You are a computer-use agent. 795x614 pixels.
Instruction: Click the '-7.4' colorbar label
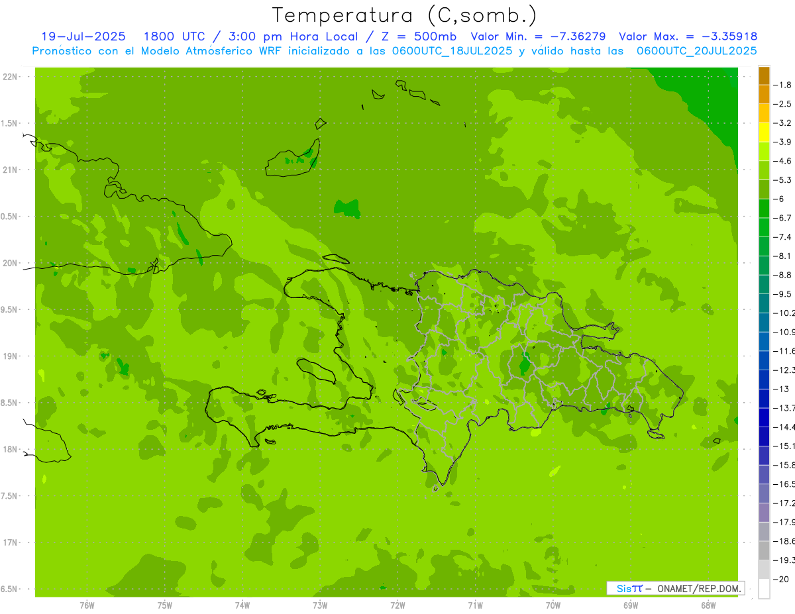[784, 236]
